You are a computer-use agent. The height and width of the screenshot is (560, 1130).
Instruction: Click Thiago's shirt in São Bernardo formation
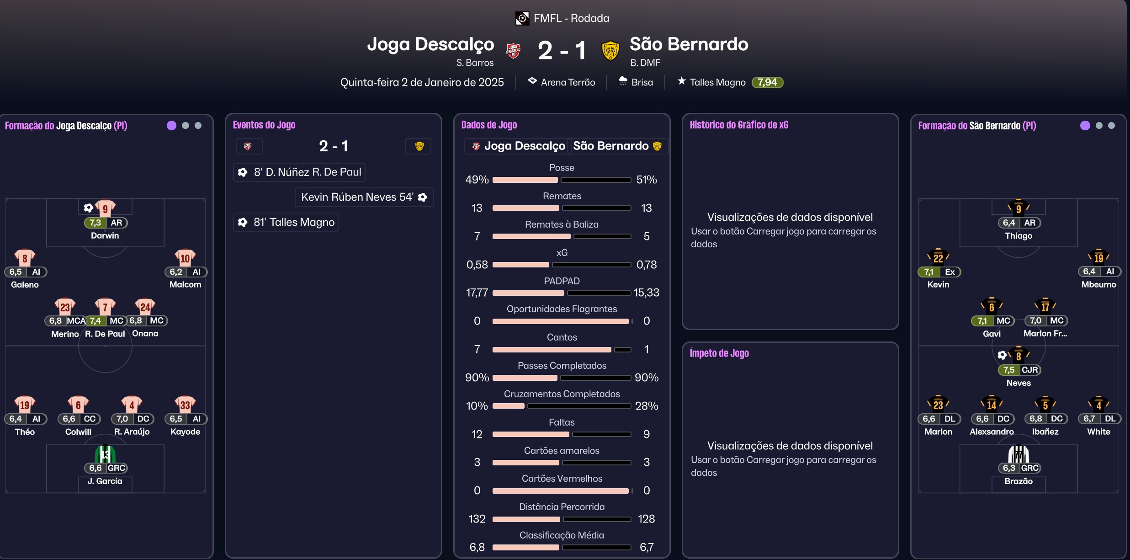pyautogui.click(x=1019, y=208)
